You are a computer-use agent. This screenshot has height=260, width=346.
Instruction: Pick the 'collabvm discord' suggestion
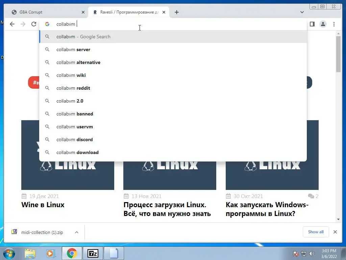(173, 139)
